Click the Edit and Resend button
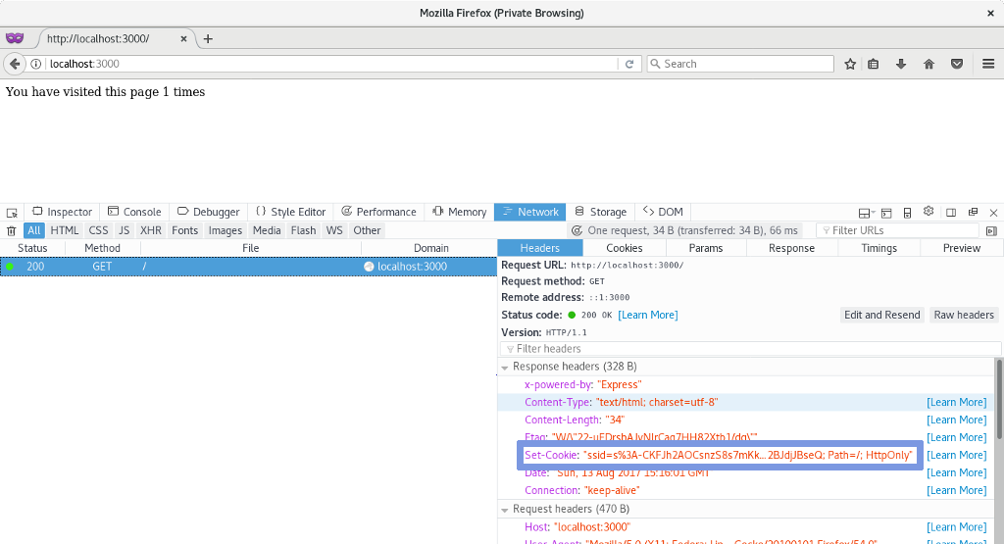Image resolution: width=1004 pixels, height=544 pixels. pos(881,315)
